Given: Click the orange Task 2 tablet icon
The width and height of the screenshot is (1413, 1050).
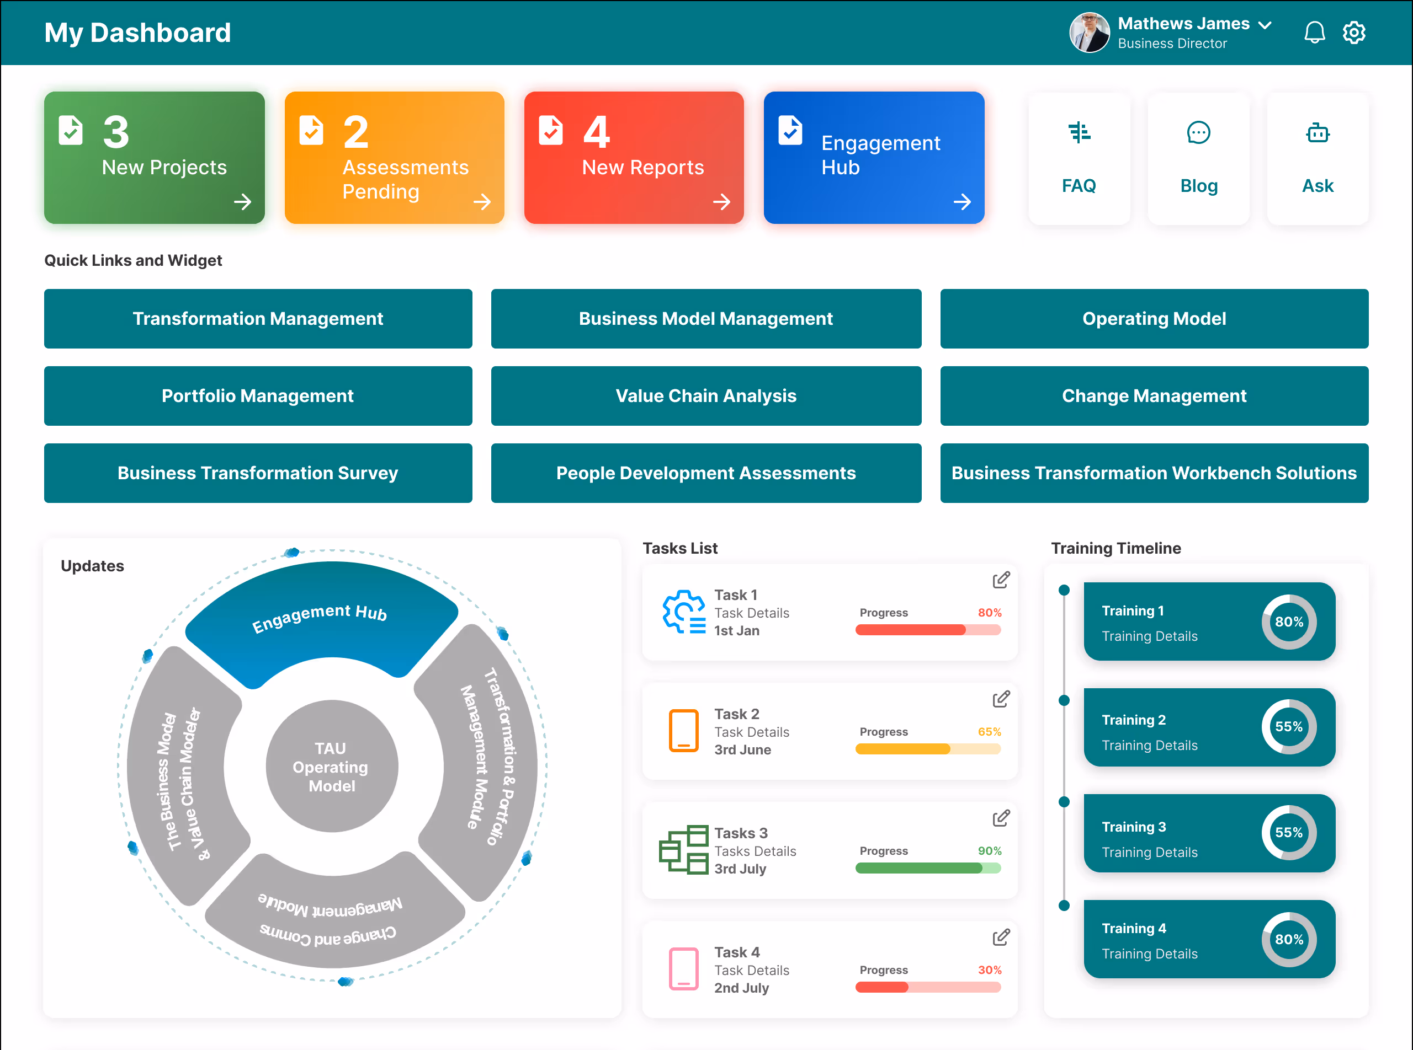Looking at the screenshot, I should click(x=684, y=730).
